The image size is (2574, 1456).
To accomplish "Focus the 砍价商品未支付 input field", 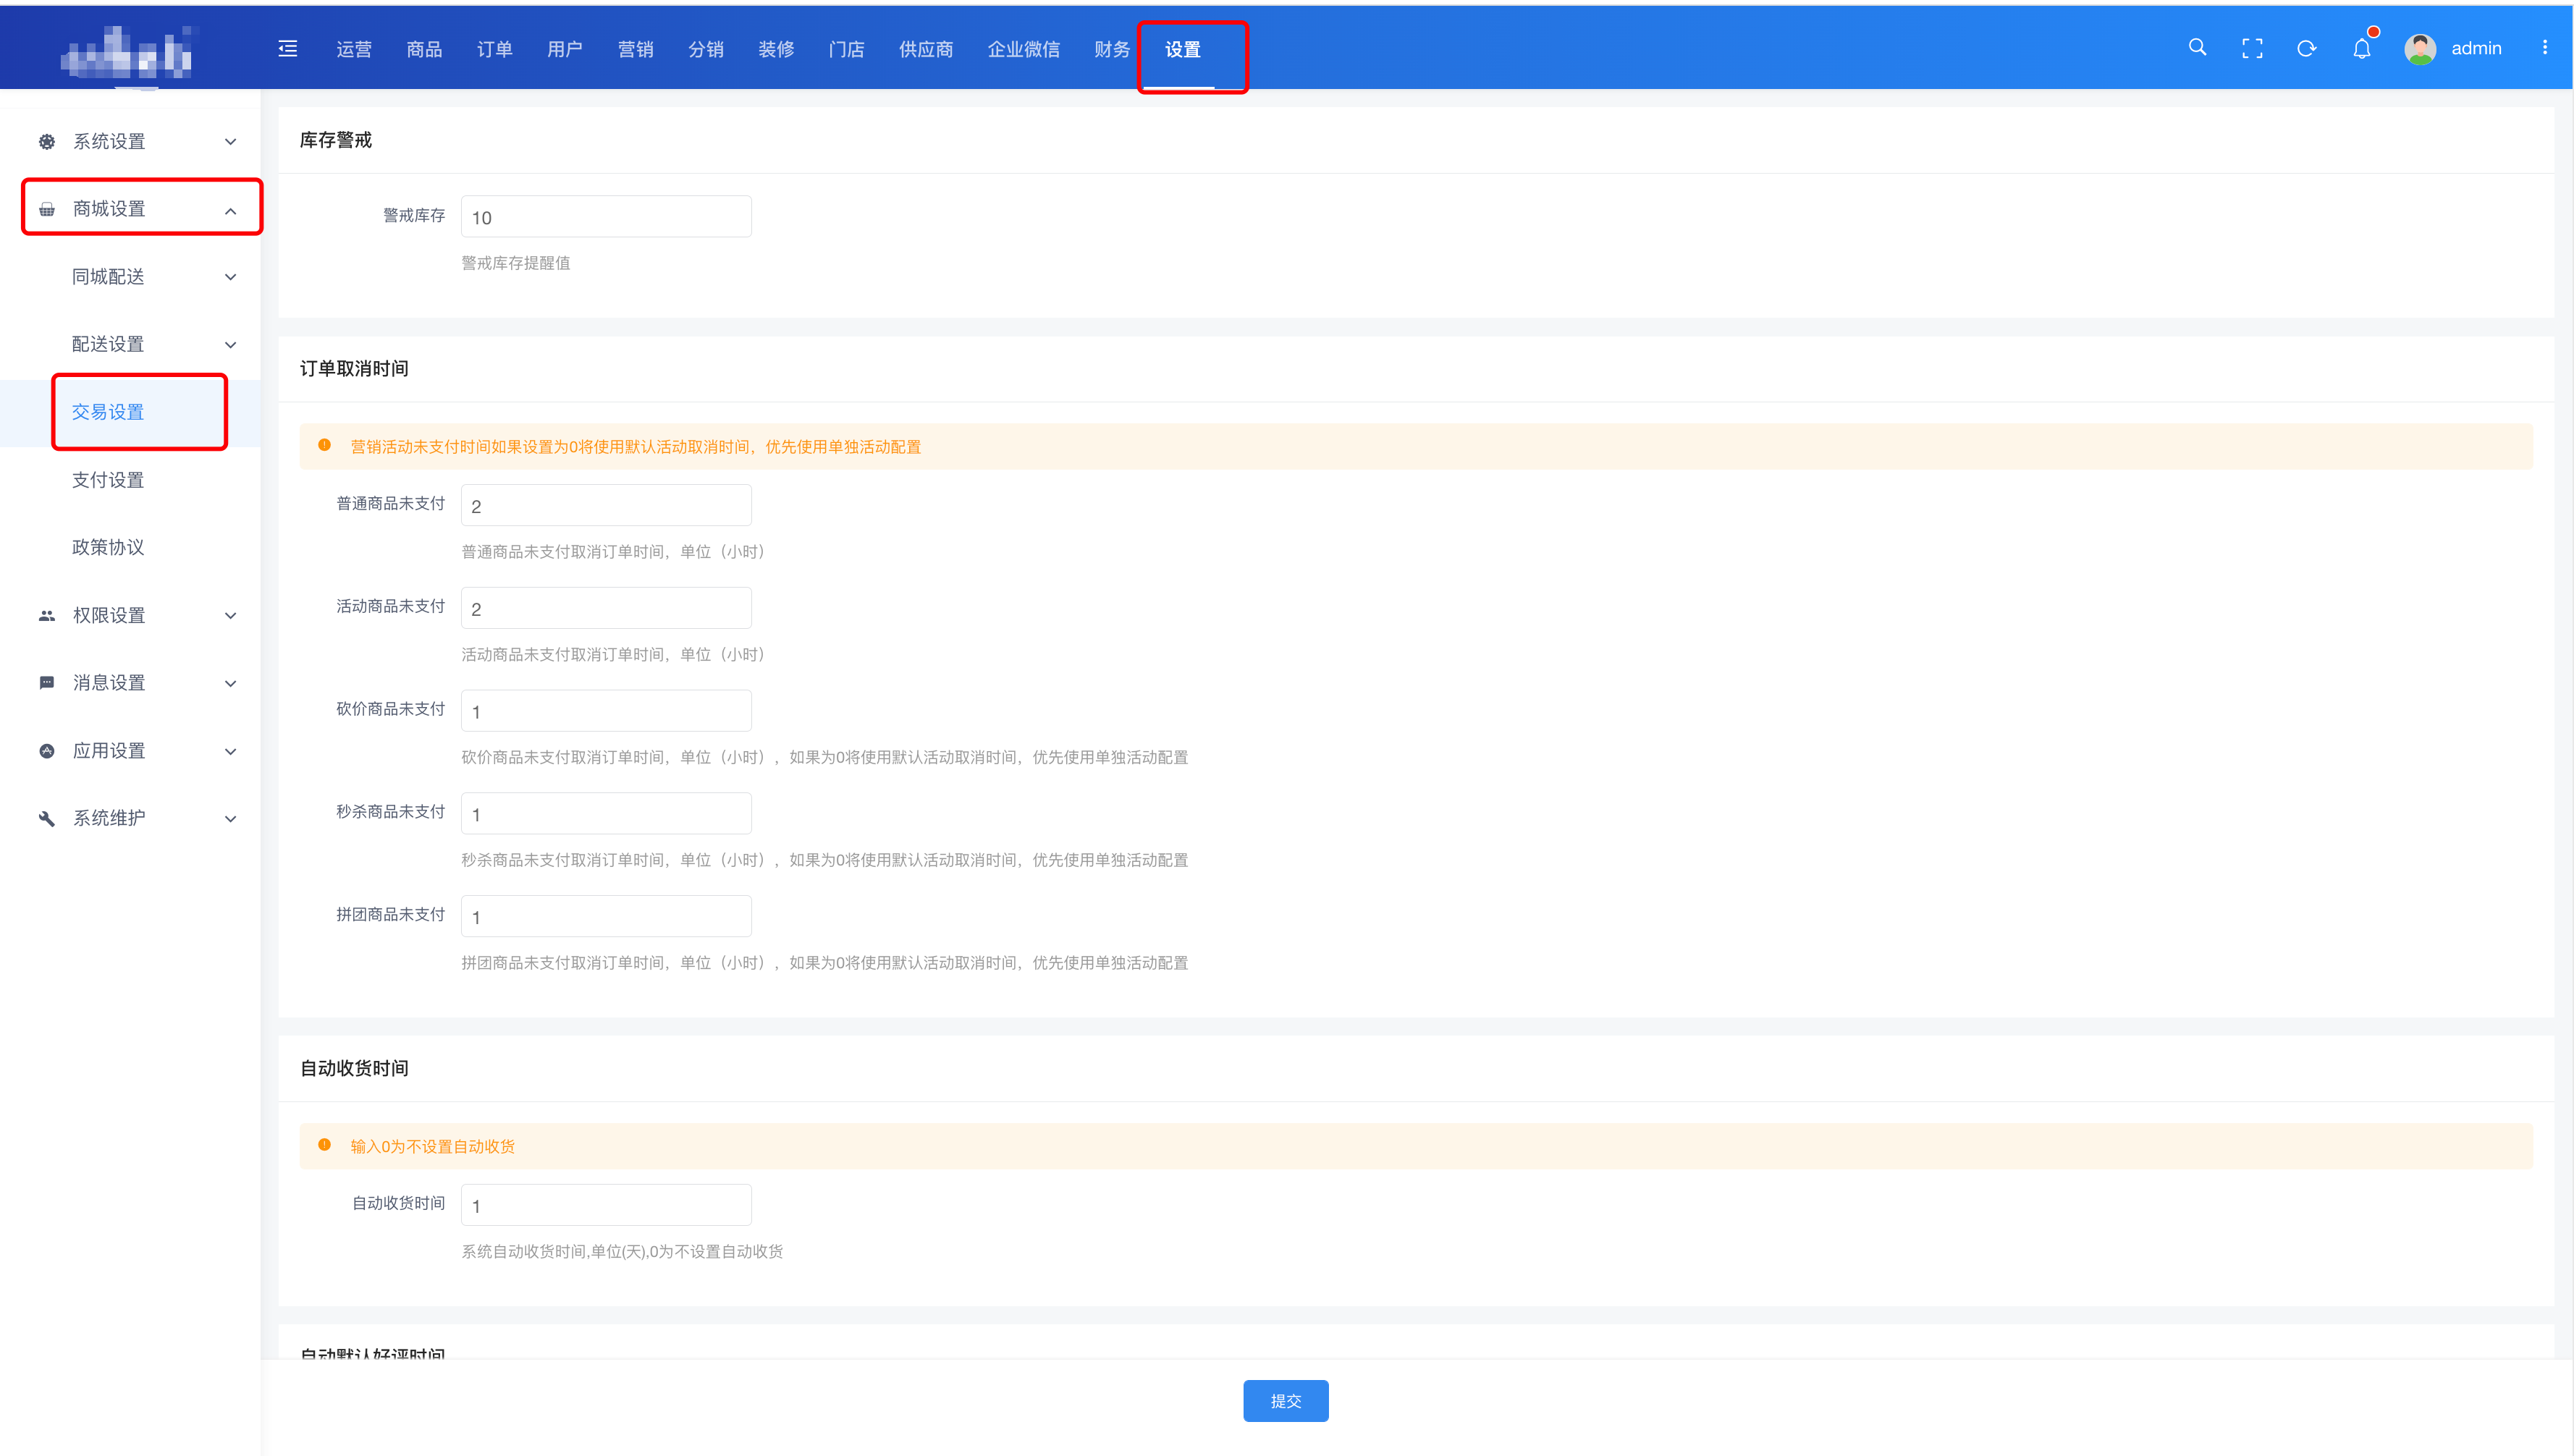I will [606, 711].
